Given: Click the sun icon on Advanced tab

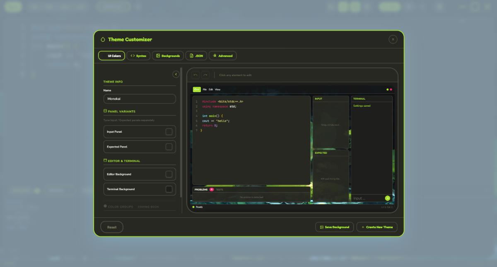Looking at the screenshot, I should [215, 55].
